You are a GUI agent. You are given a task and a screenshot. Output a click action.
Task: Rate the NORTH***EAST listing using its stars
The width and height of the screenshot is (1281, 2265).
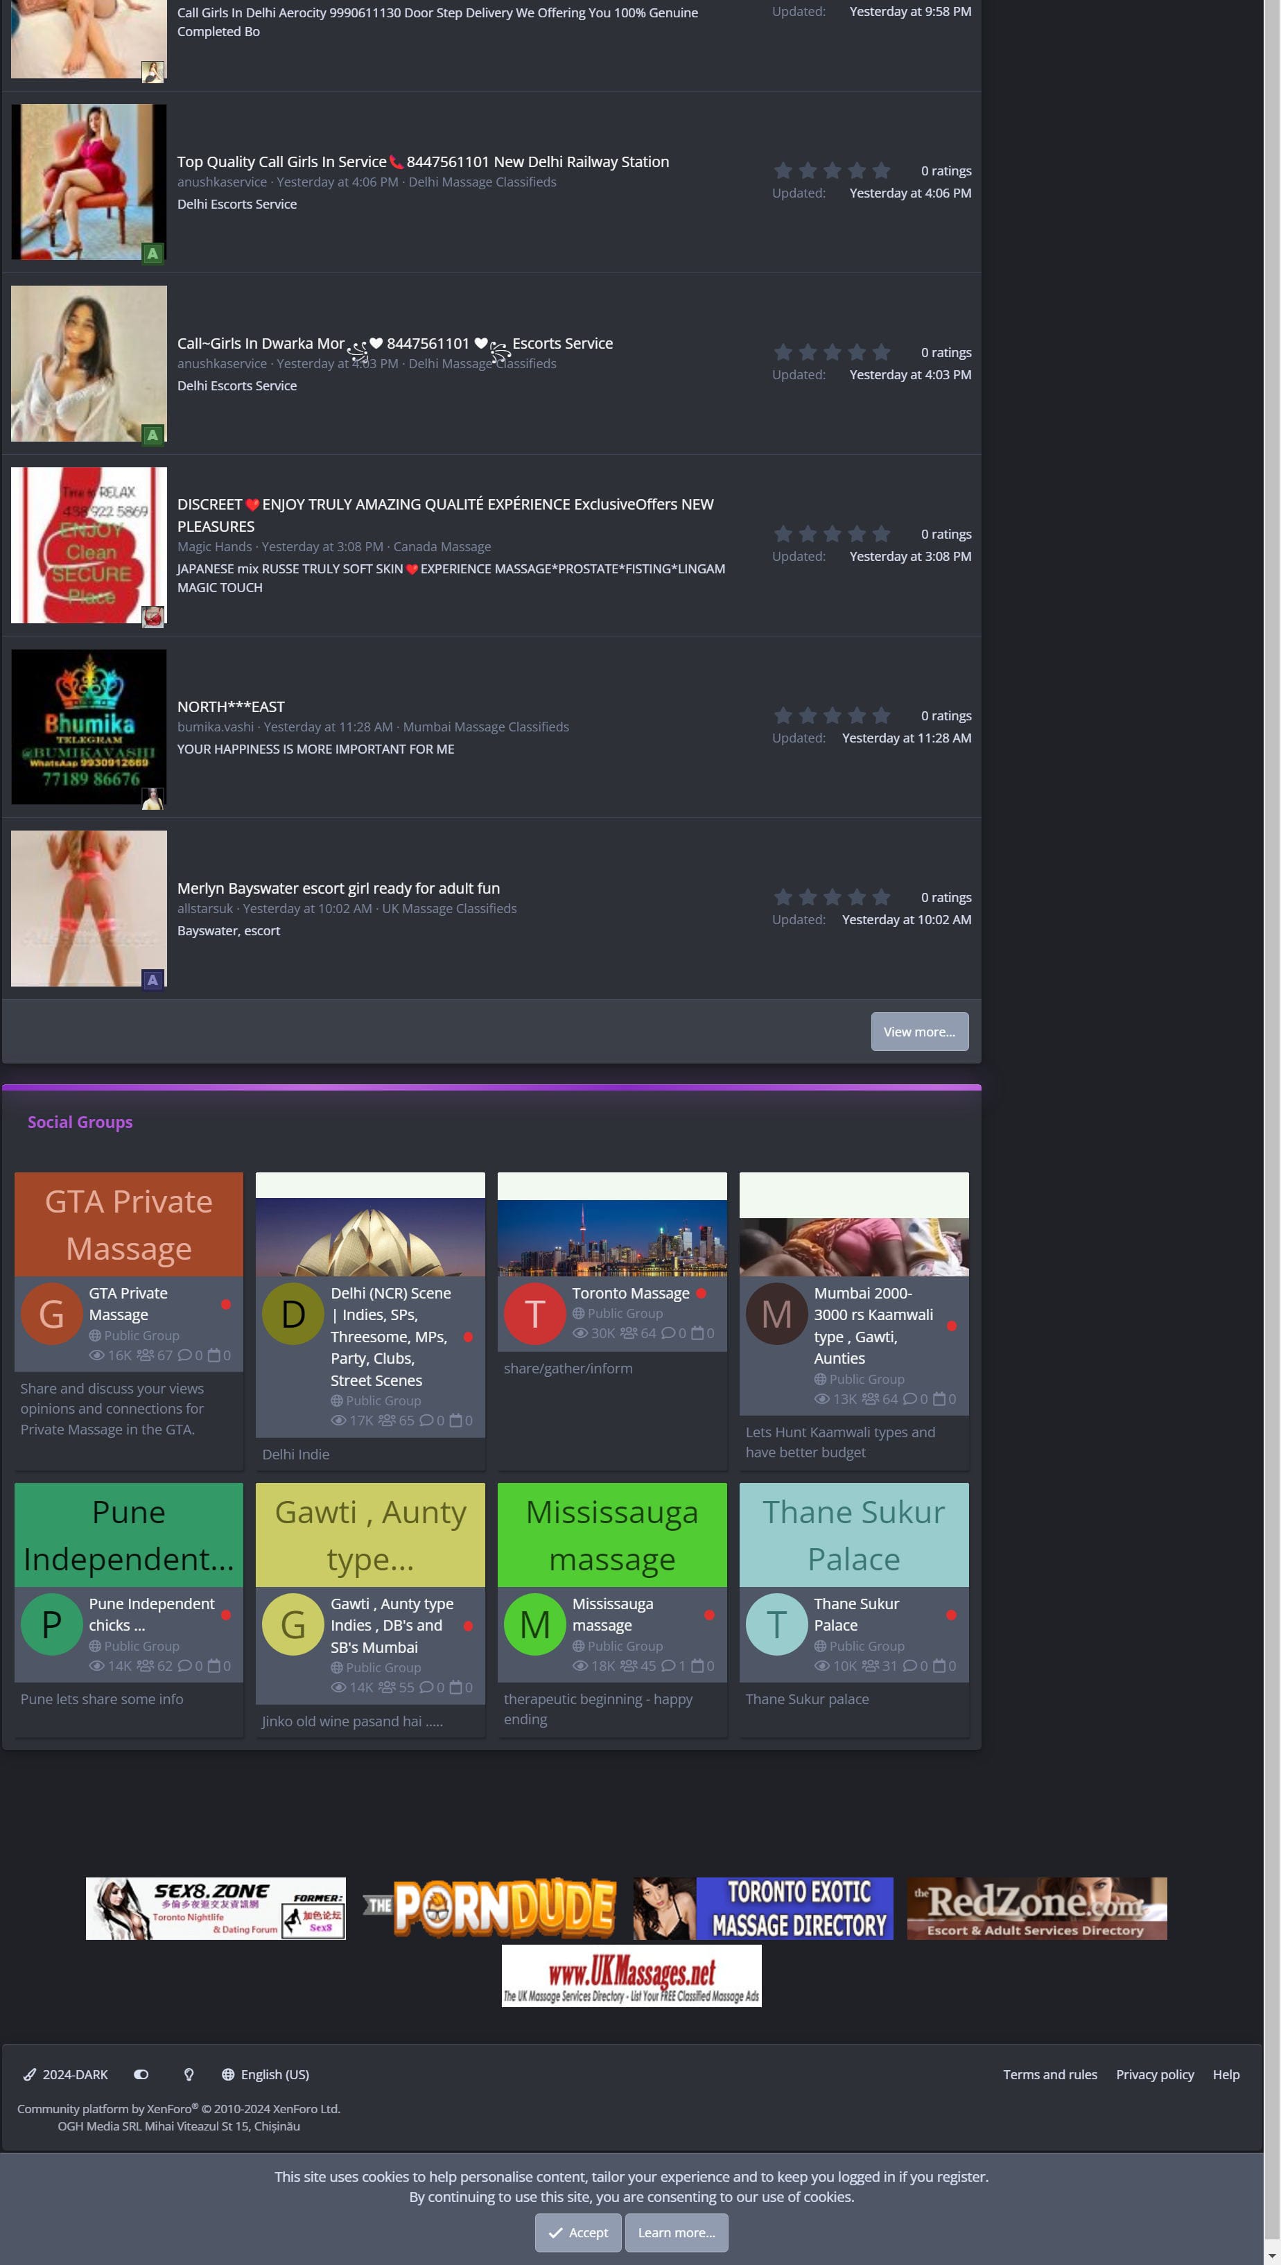coord(831,715)
